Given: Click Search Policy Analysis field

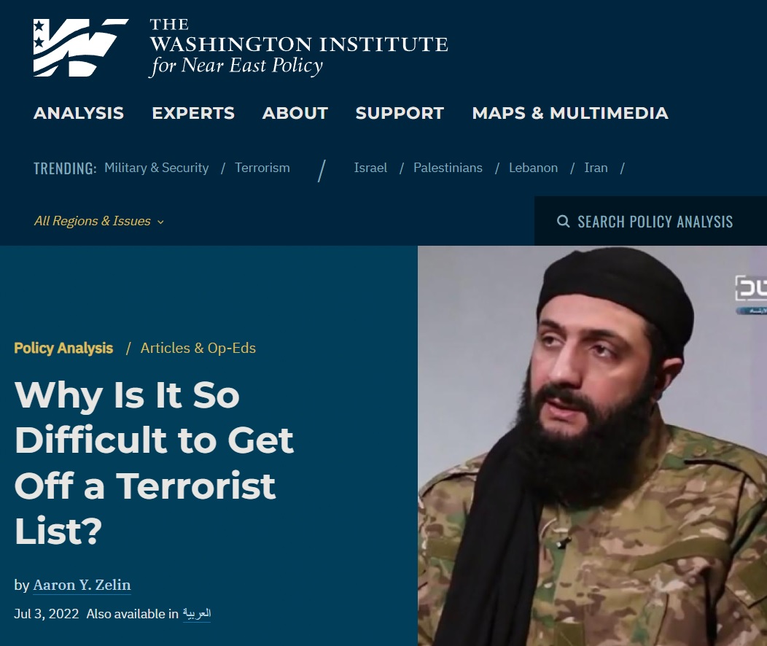Looking at the screenshot, I should [x=650, y=221].
